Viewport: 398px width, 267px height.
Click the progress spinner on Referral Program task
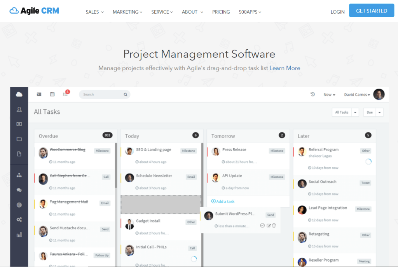(x=368, y=161)
